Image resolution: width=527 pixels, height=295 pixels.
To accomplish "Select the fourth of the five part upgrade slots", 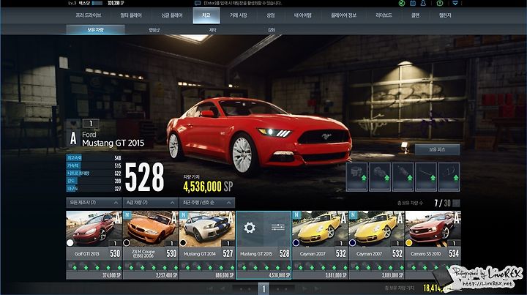I will pyautogui.click(x=426, y=176).
